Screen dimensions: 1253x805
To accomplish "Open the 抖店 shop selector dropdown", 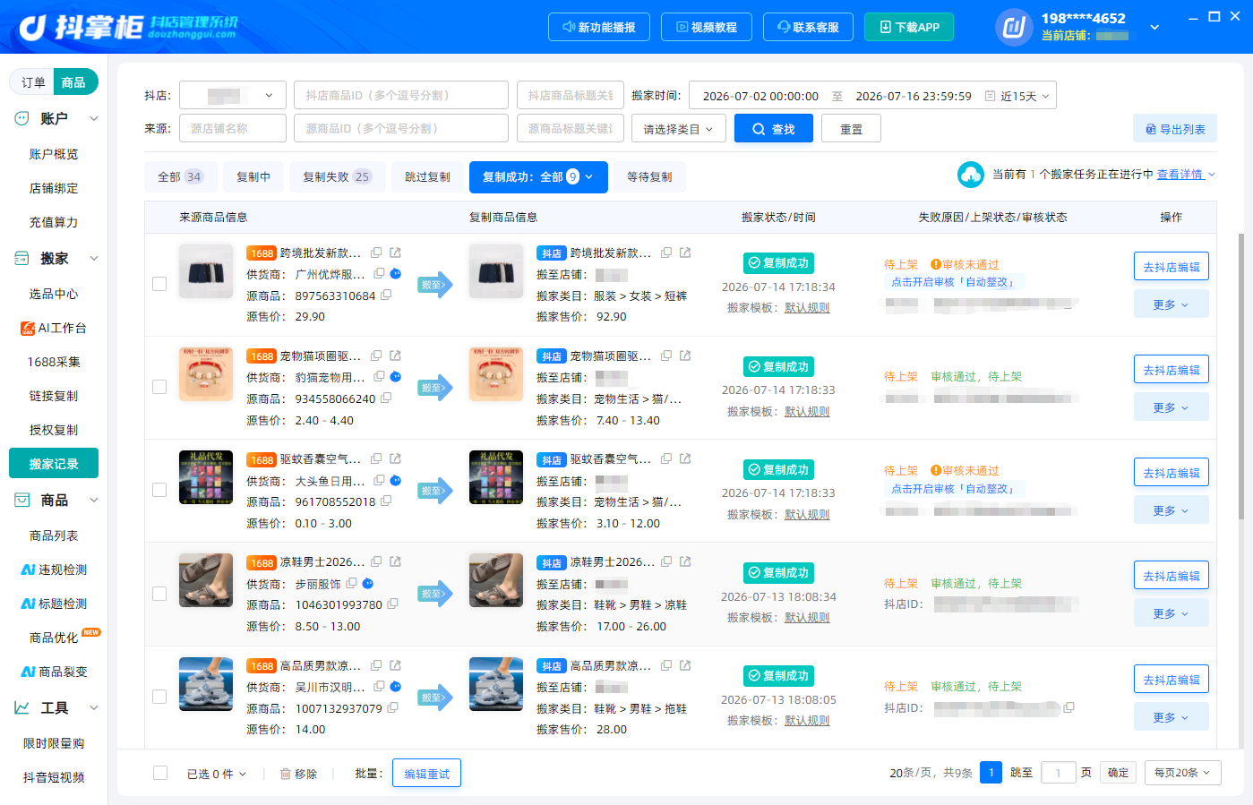I will (233, 95).
